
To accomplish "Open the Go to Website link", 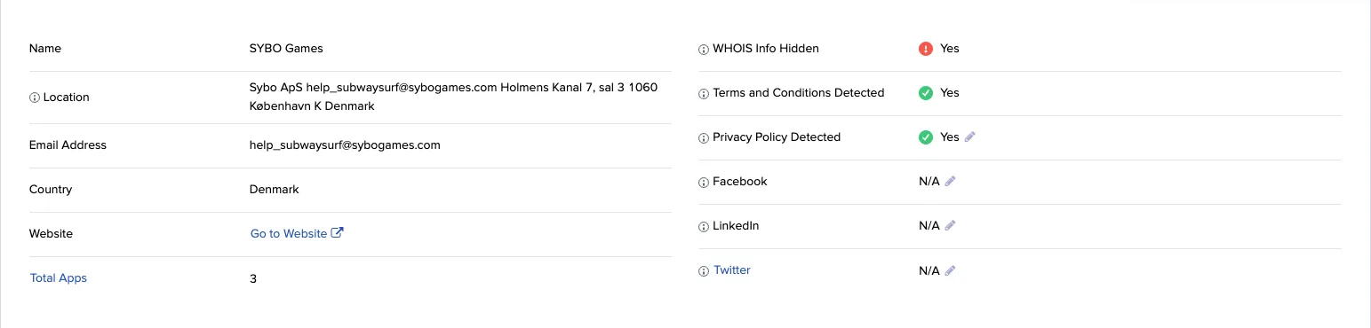I will tap(289, 234).
